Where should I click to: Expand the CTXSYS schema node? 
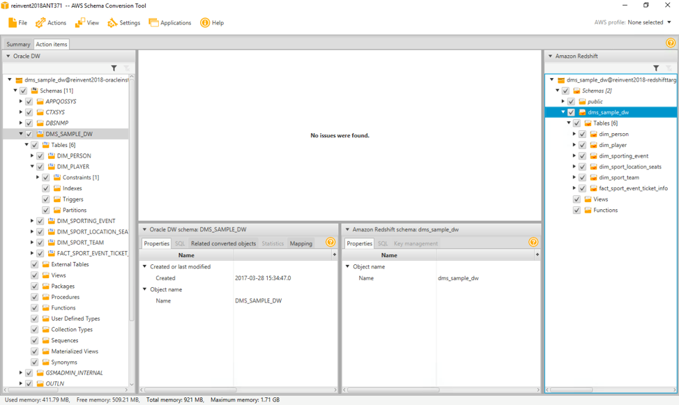(20, 112)
